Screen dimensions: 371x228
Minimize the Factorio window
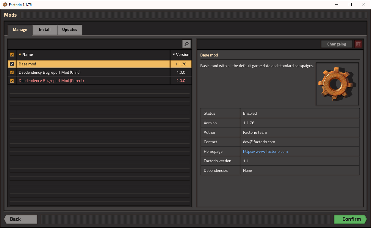[x=336, y=4]
